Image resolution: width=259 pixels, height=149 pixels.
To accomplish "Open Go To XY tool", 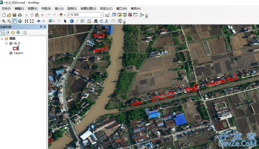I will click(106, 21).
